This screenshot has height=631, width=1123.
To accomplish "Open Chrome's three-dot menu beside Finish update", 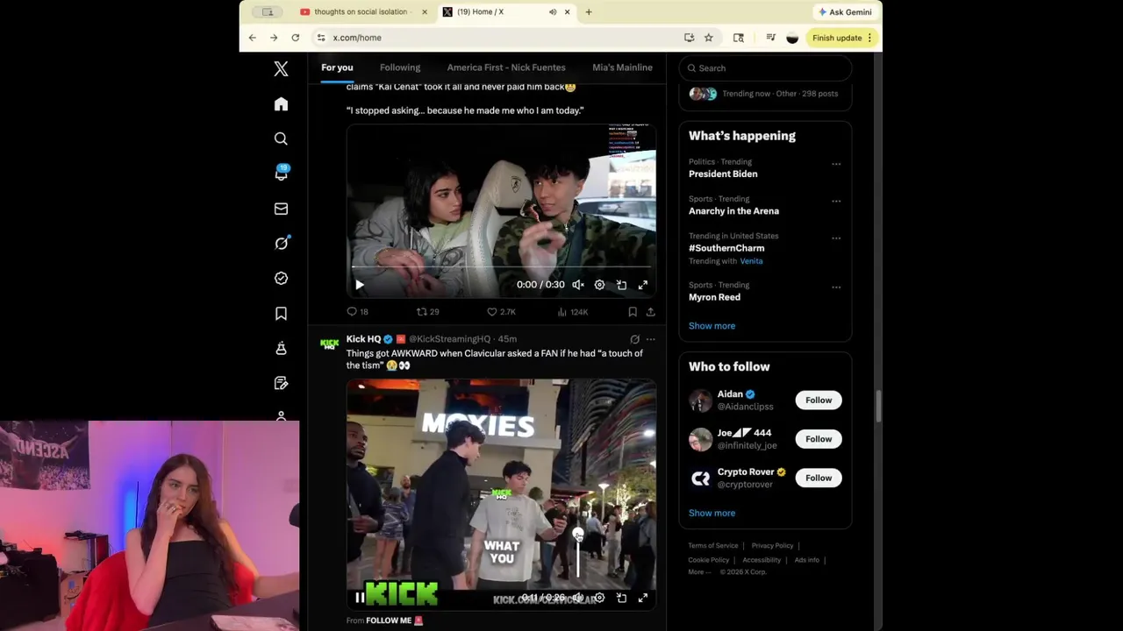I will tap(869, 38).
